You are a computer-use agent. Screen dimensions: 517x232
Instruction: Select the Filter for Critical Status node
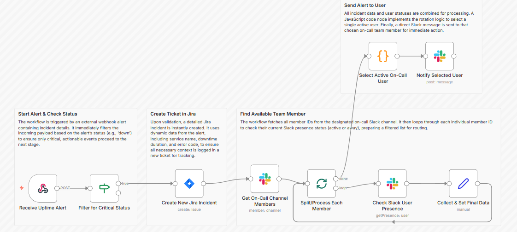[104, 188]
